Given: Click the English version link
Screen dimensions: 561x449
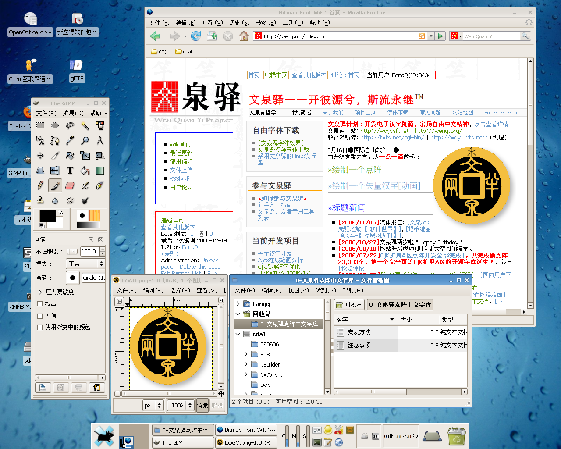Looking at the screenshot, I should [501, 113].
